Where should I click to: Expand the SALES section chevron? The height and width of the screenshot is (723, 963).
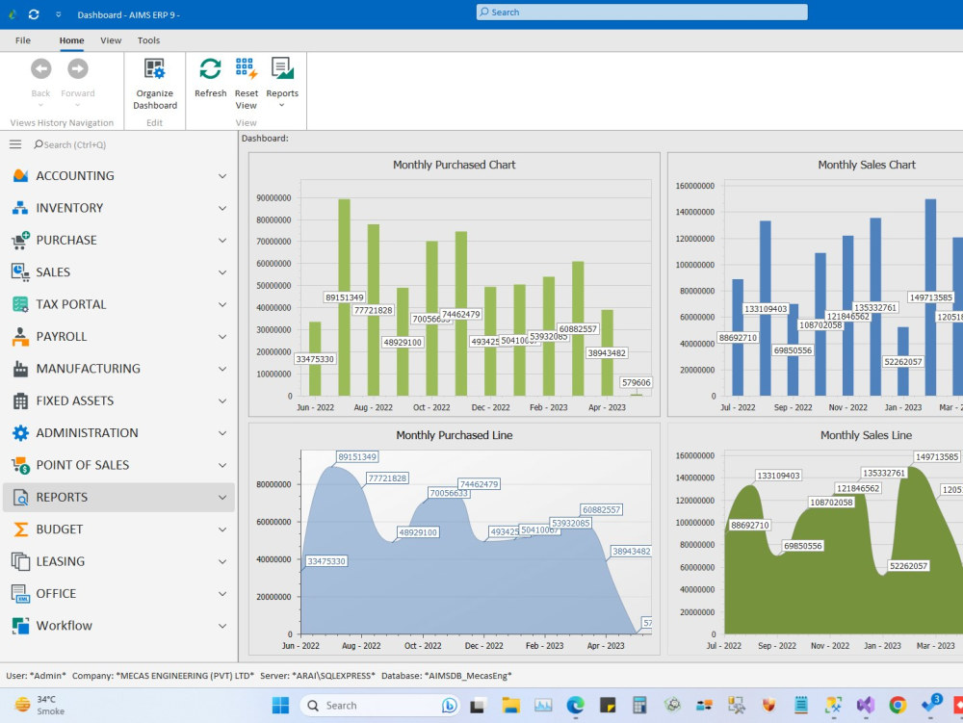[222, 272]
